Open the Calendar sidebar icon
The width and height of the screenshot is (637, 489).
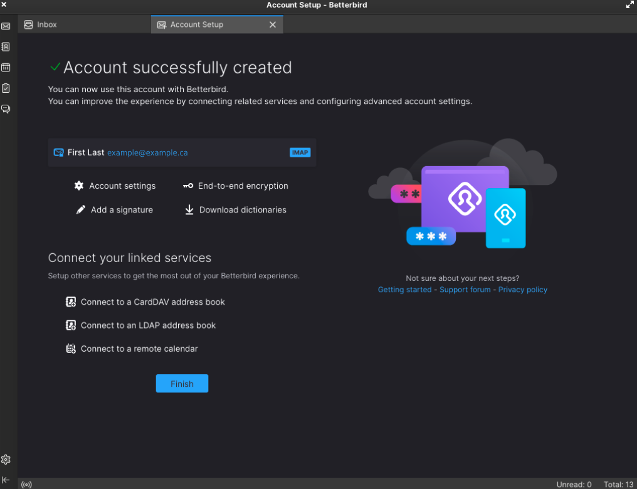tap(6, 68)
